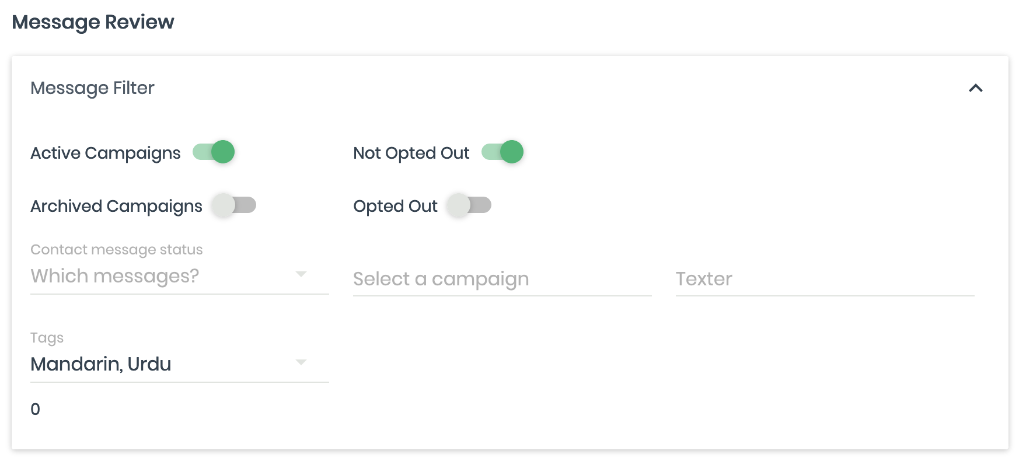Screen dimensions: 1033x468
Task: Click the 'Contact message status' field label
Action: [x=117, y=250]
